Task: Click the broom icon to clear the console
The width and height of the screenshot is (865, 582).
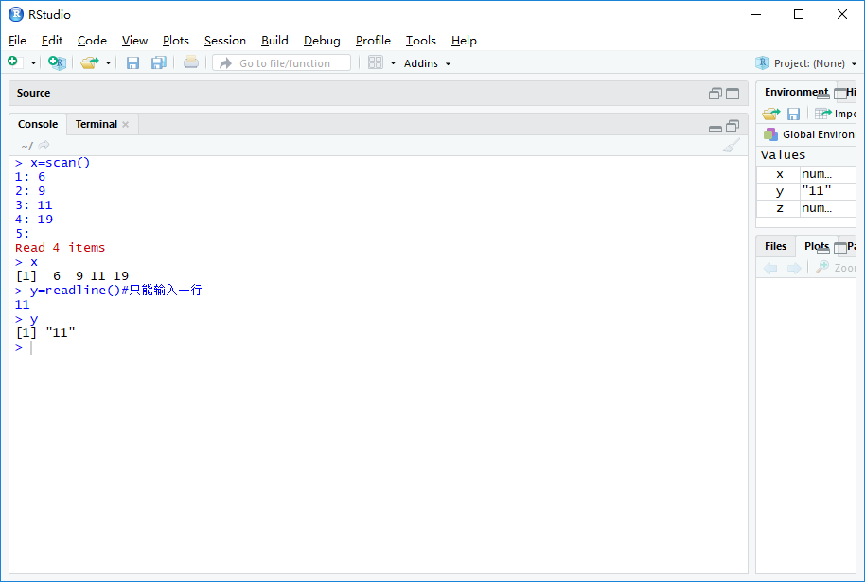Action: coord(730,146)
